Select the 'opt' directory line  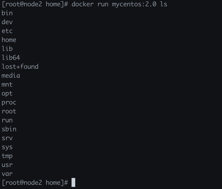(x=7, y=93)
